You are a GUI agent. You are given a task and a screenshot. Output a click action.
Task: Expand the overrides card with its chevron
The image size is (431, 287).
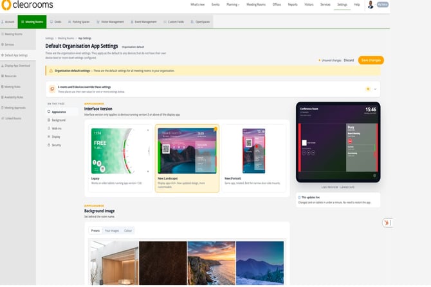(375, 89)
